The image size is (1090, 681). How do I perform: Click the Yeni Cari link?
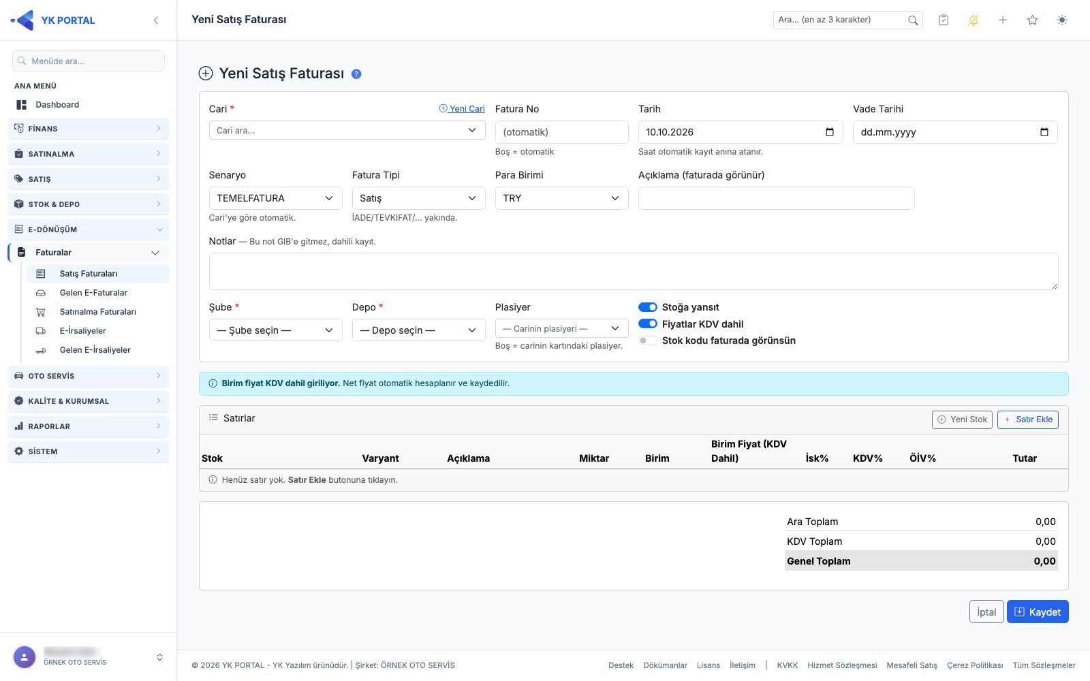pyautogui.click(x=462, y=109)
